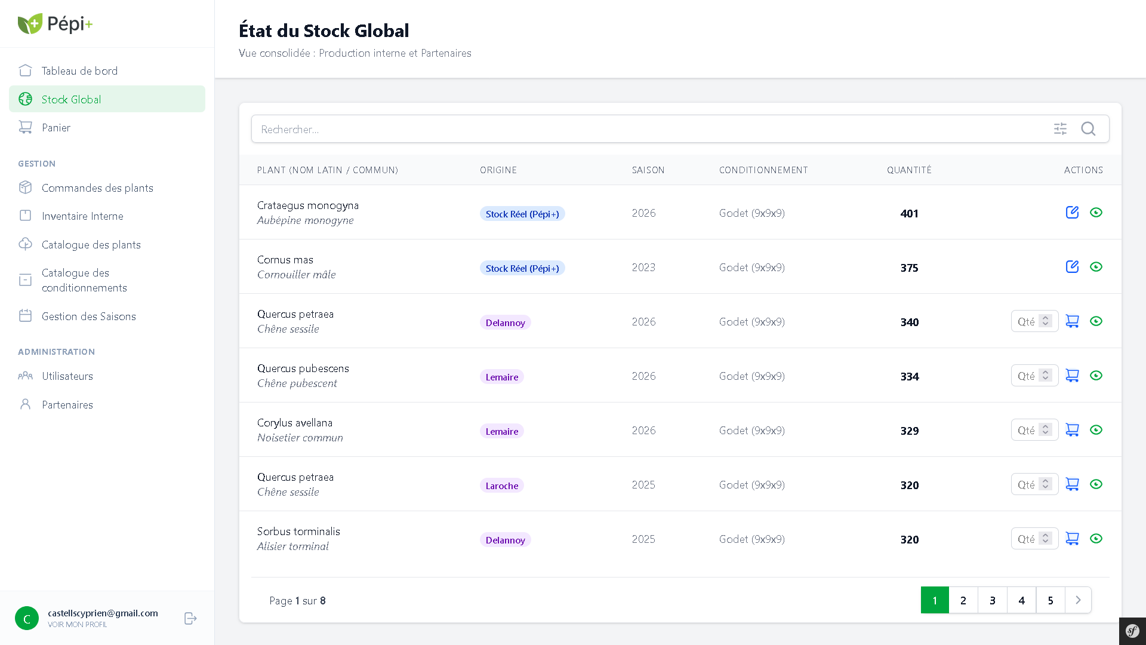Image resolution: width=1146 pixels, height=645 pixels.
Task: Increase quantity for Quercus pubescens
Action: 1045,373
